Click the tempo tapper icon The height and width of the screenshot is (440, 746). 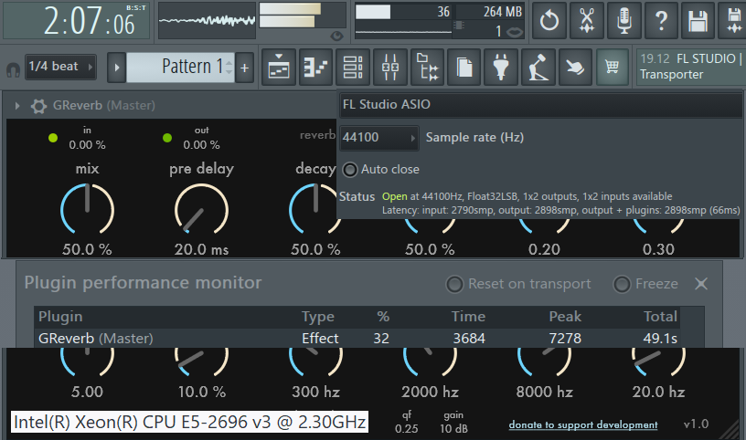[538, 68]
